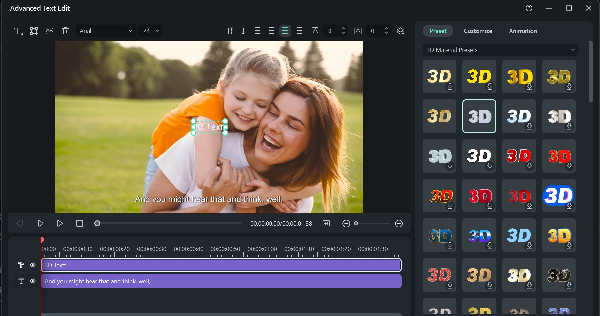Image resolution: width=600 pixels, height=316 pixels.
Task: Decrease the character spacing value
Action: (x=386, y=33)
